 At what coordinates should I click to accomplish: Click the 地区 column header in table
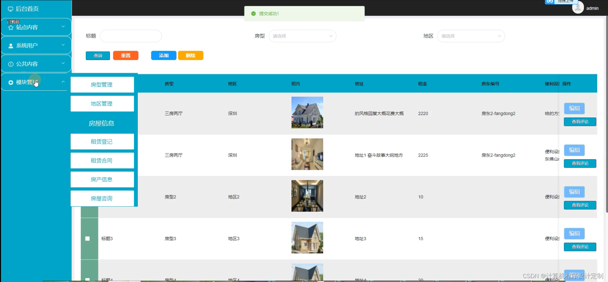pyautogui.click(x=233, y=84)
